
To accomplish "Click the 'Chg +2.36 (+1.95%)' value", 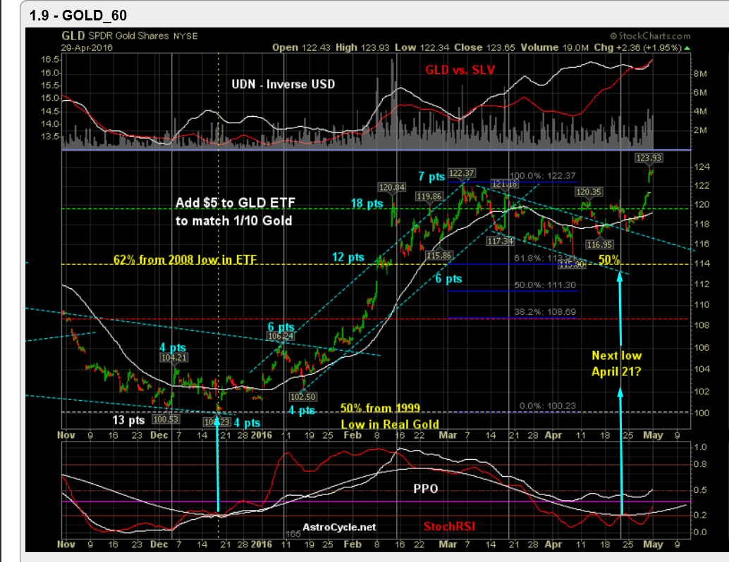I will click(x=637, y=47).
